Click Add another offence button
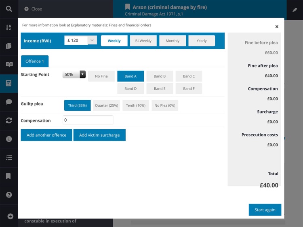Screen dimensions: 303x227 (46, 135)
